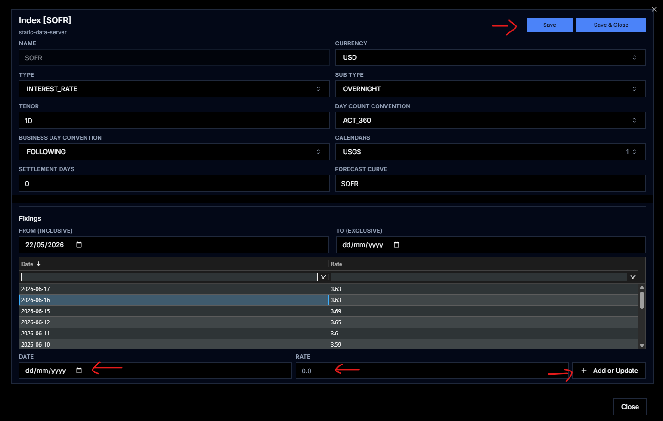Screen dimensions: 663x421
Task: Open calendar picker in the fixing Date field
Action: pyautogui.click(x=79, y=371)
